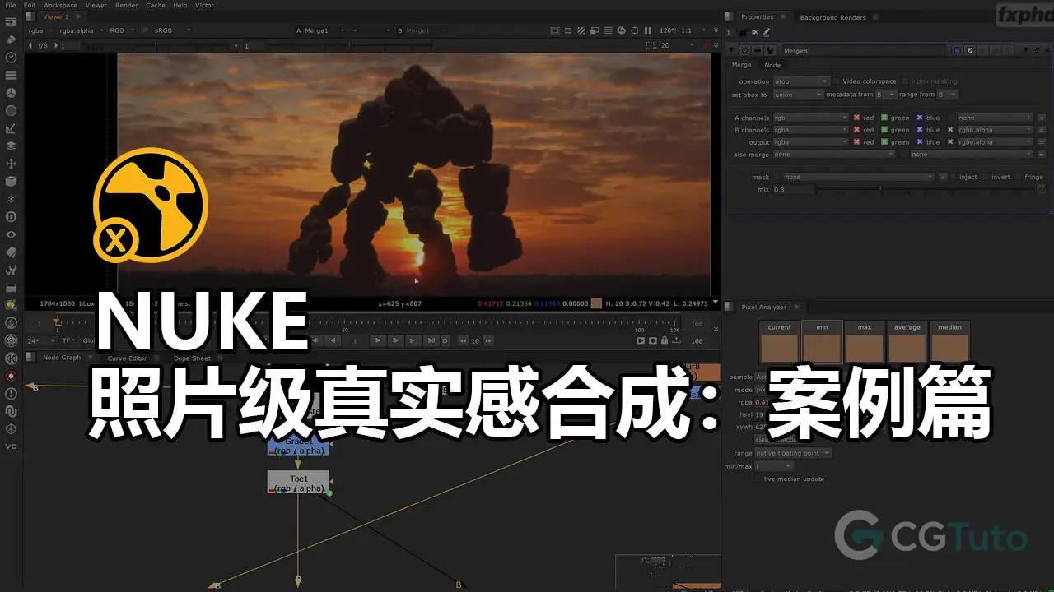
Task: Click the viewer refresh icon
Action: tap(623, 30)
